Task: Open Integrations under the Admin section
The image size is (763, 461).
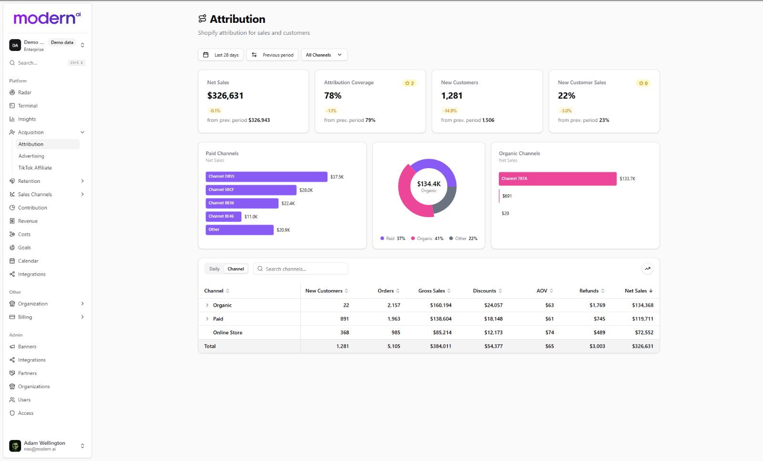Action: pos(31,360)
